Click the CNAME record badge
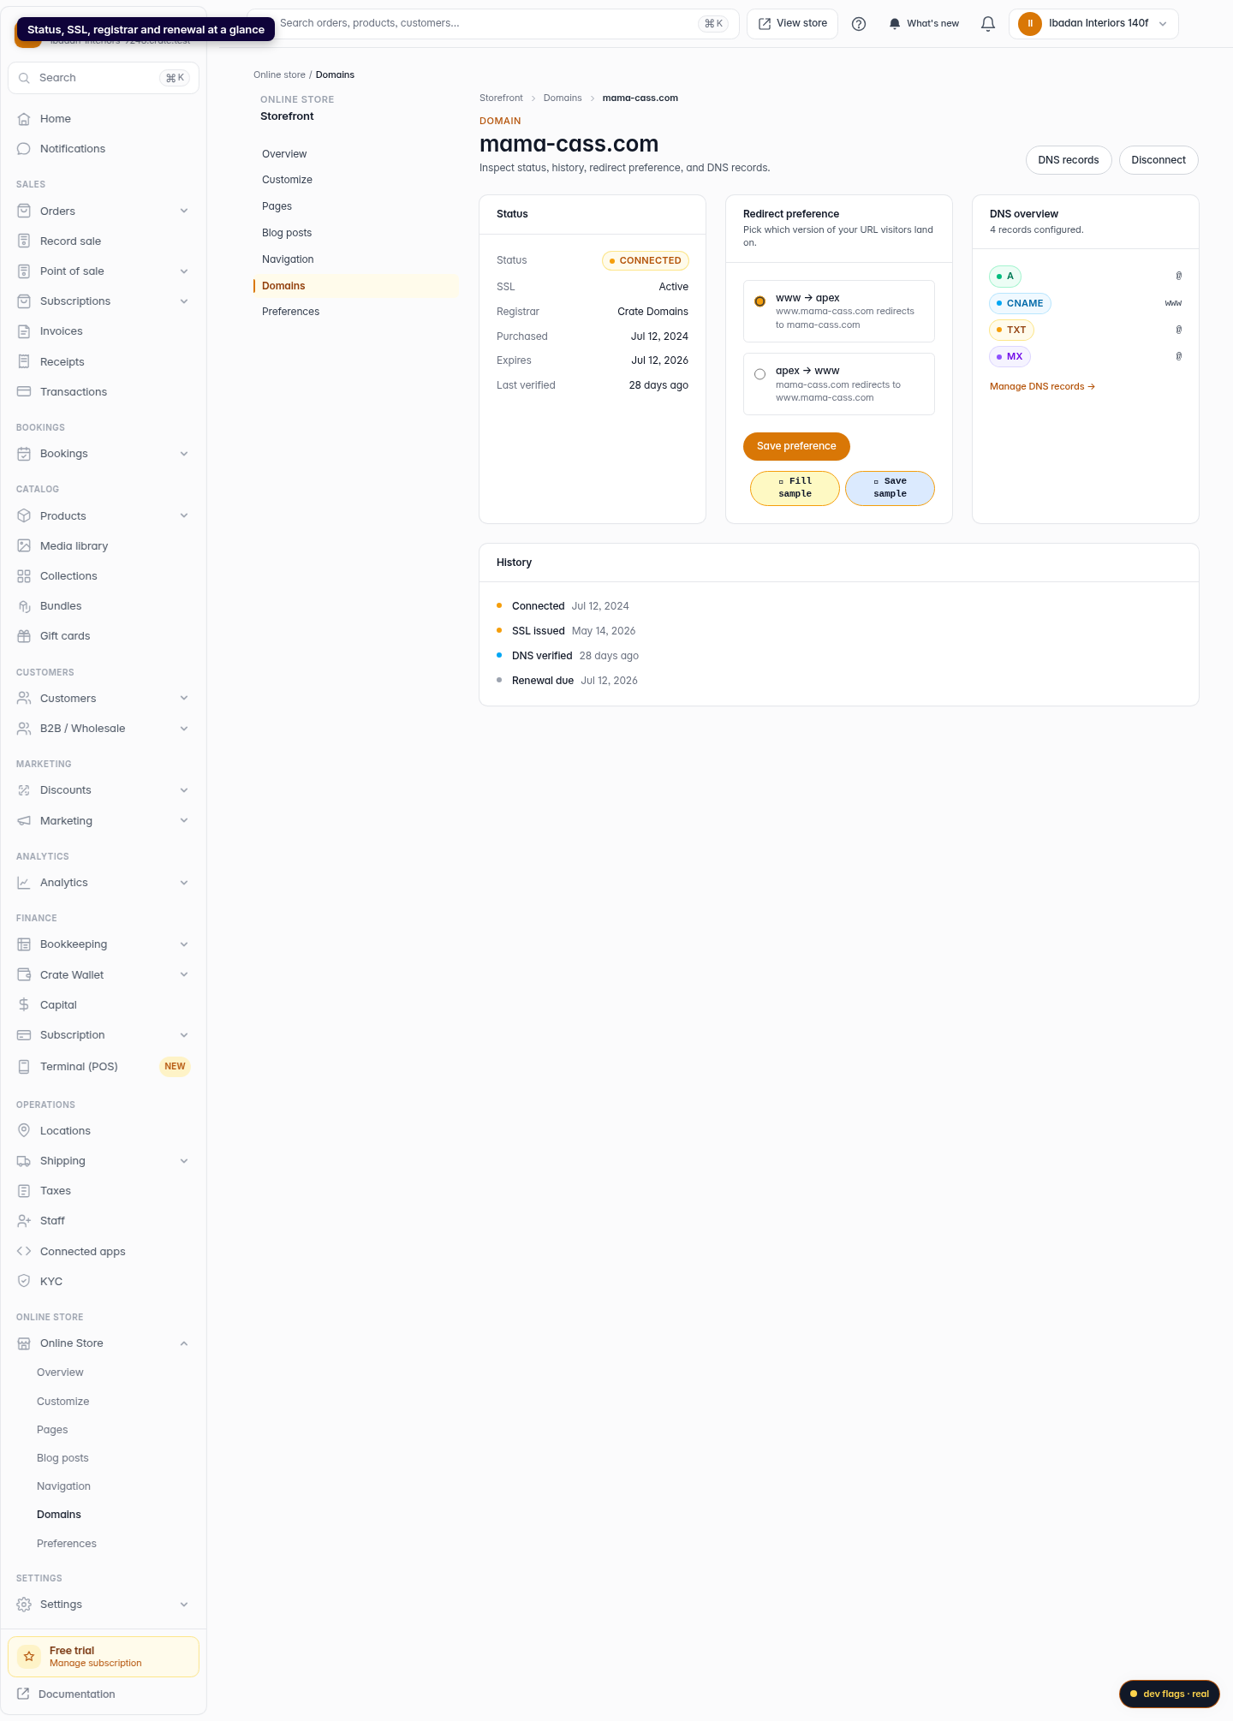1233x1721 pixels. click(1020, 303)
